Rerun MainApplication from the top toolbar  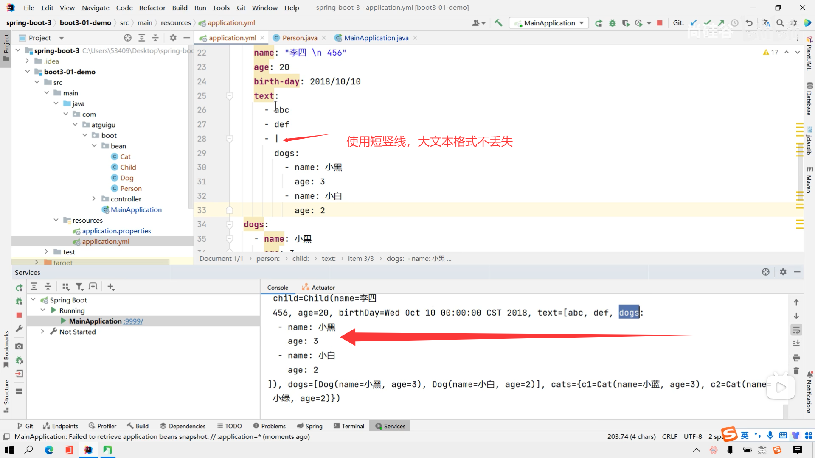coord(599,23)
